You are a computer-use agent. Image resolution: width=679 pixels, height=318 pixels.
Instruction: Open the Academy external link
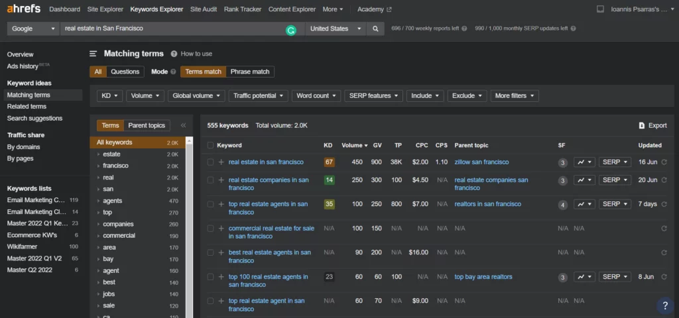(x=374, y=9)
